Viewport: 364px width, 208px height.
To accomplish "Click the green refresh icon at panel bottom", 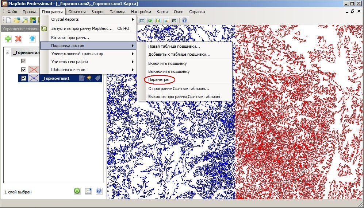I will (x=77, y=191).
